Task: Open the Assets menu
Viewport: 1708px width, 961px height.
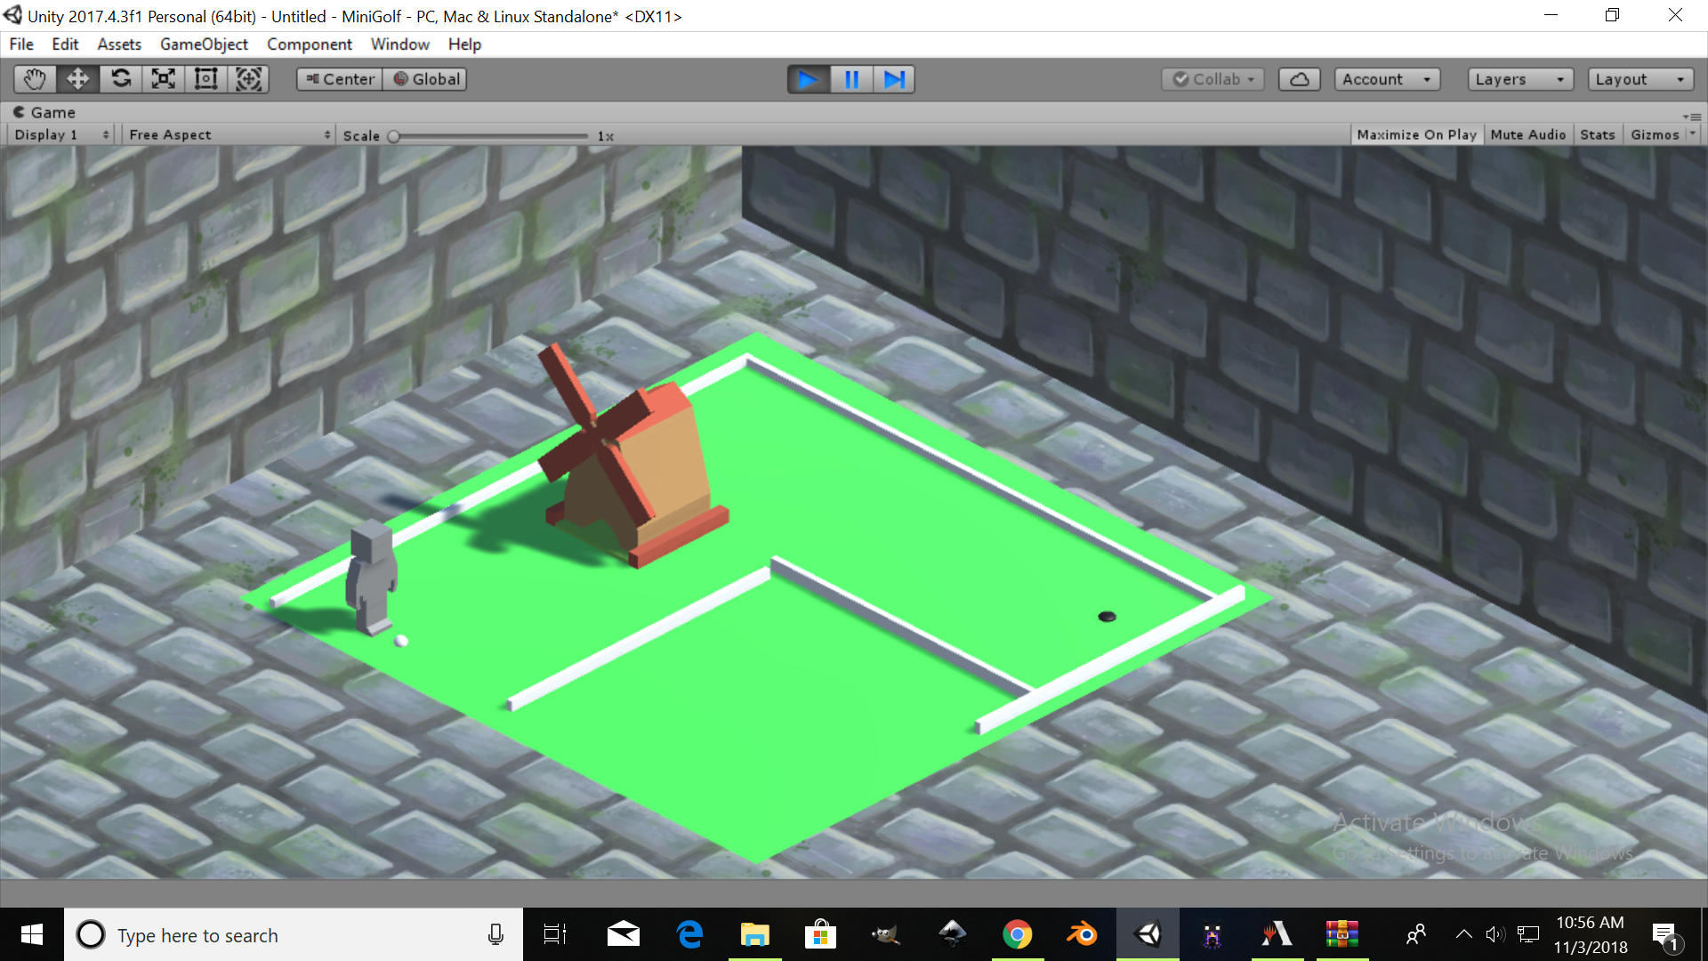Action: tap(119, 44)
